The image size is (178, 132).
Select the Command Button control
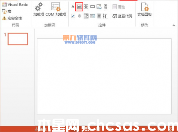click(x=93, y=7)
